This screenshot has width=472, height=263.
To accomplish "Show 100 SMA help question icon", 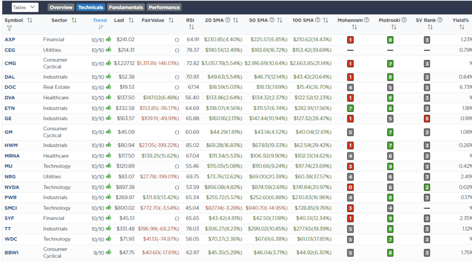I will (x=318, y=20).
